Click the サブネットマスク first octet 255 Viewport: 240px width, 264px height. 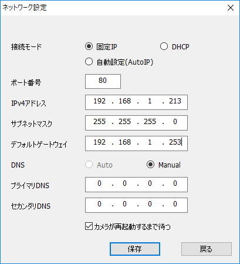[x=99, y=122]
